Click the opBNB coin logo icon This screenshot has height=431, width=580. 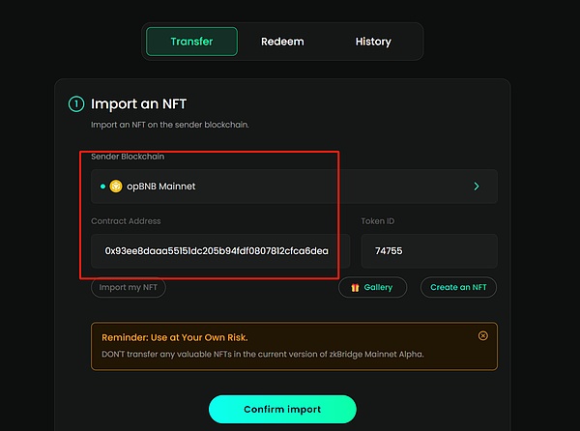click(x=116, y=186)
